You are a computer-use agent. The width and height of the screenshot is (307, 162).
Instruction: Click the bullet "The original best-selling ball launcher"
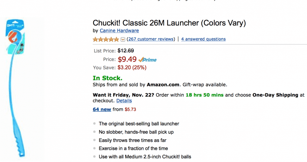click(x=139, y=124)
